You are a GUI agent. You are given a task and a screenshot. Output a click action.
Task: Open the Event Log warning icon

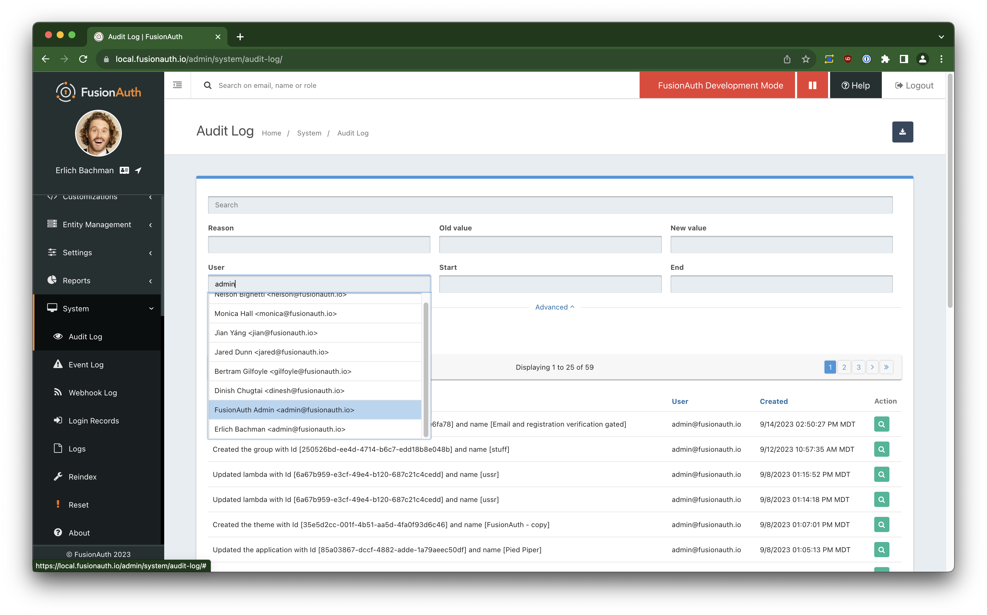coord(57,364)
